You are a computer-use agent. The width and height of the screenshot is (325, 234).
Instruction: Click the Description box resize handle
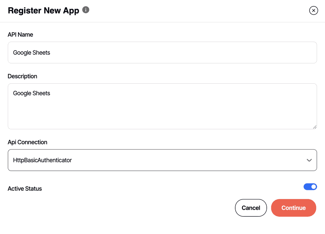click(x=314, y=127)
